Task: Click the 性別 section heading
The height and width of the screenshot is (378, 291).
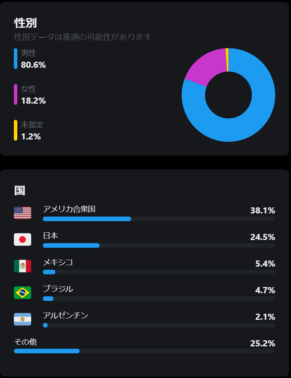Action: (25, 23)
